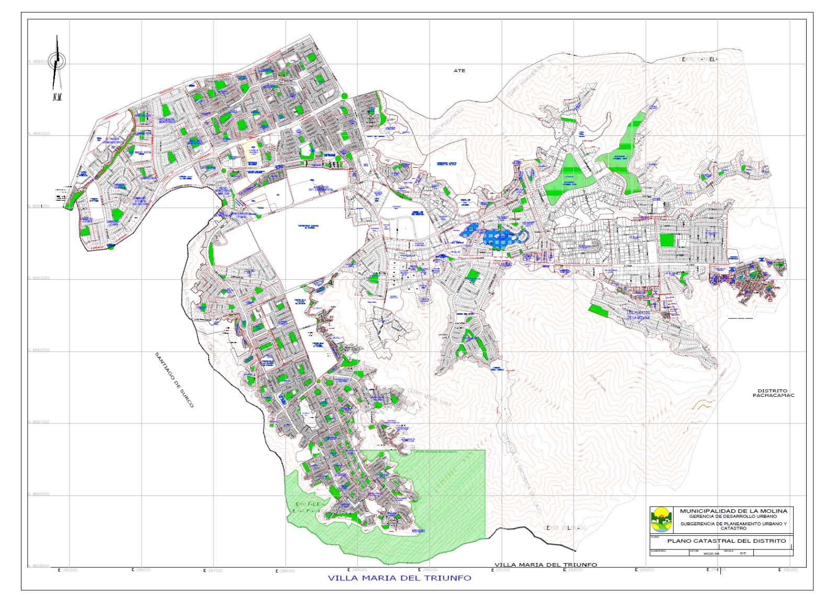Click the 'E 285000' grid coordinate
This screenshot has height=595, width=837.
click(67, 570)
